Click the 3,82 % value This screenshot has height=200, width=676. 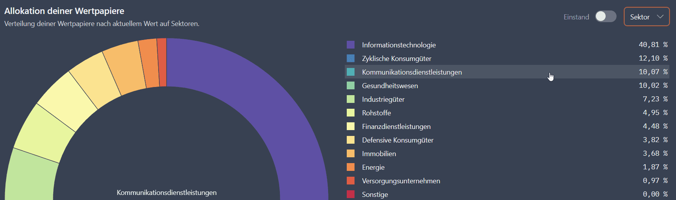pyautogui.click(x=655, y=140)
